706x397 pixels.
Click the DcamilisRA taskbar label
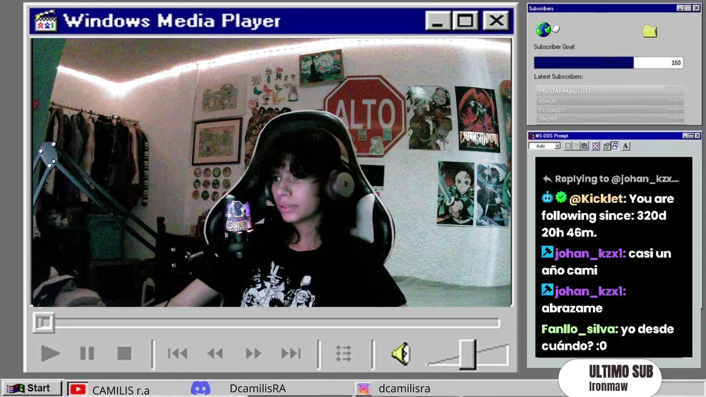pyautogui.click(x=258, y=389)
